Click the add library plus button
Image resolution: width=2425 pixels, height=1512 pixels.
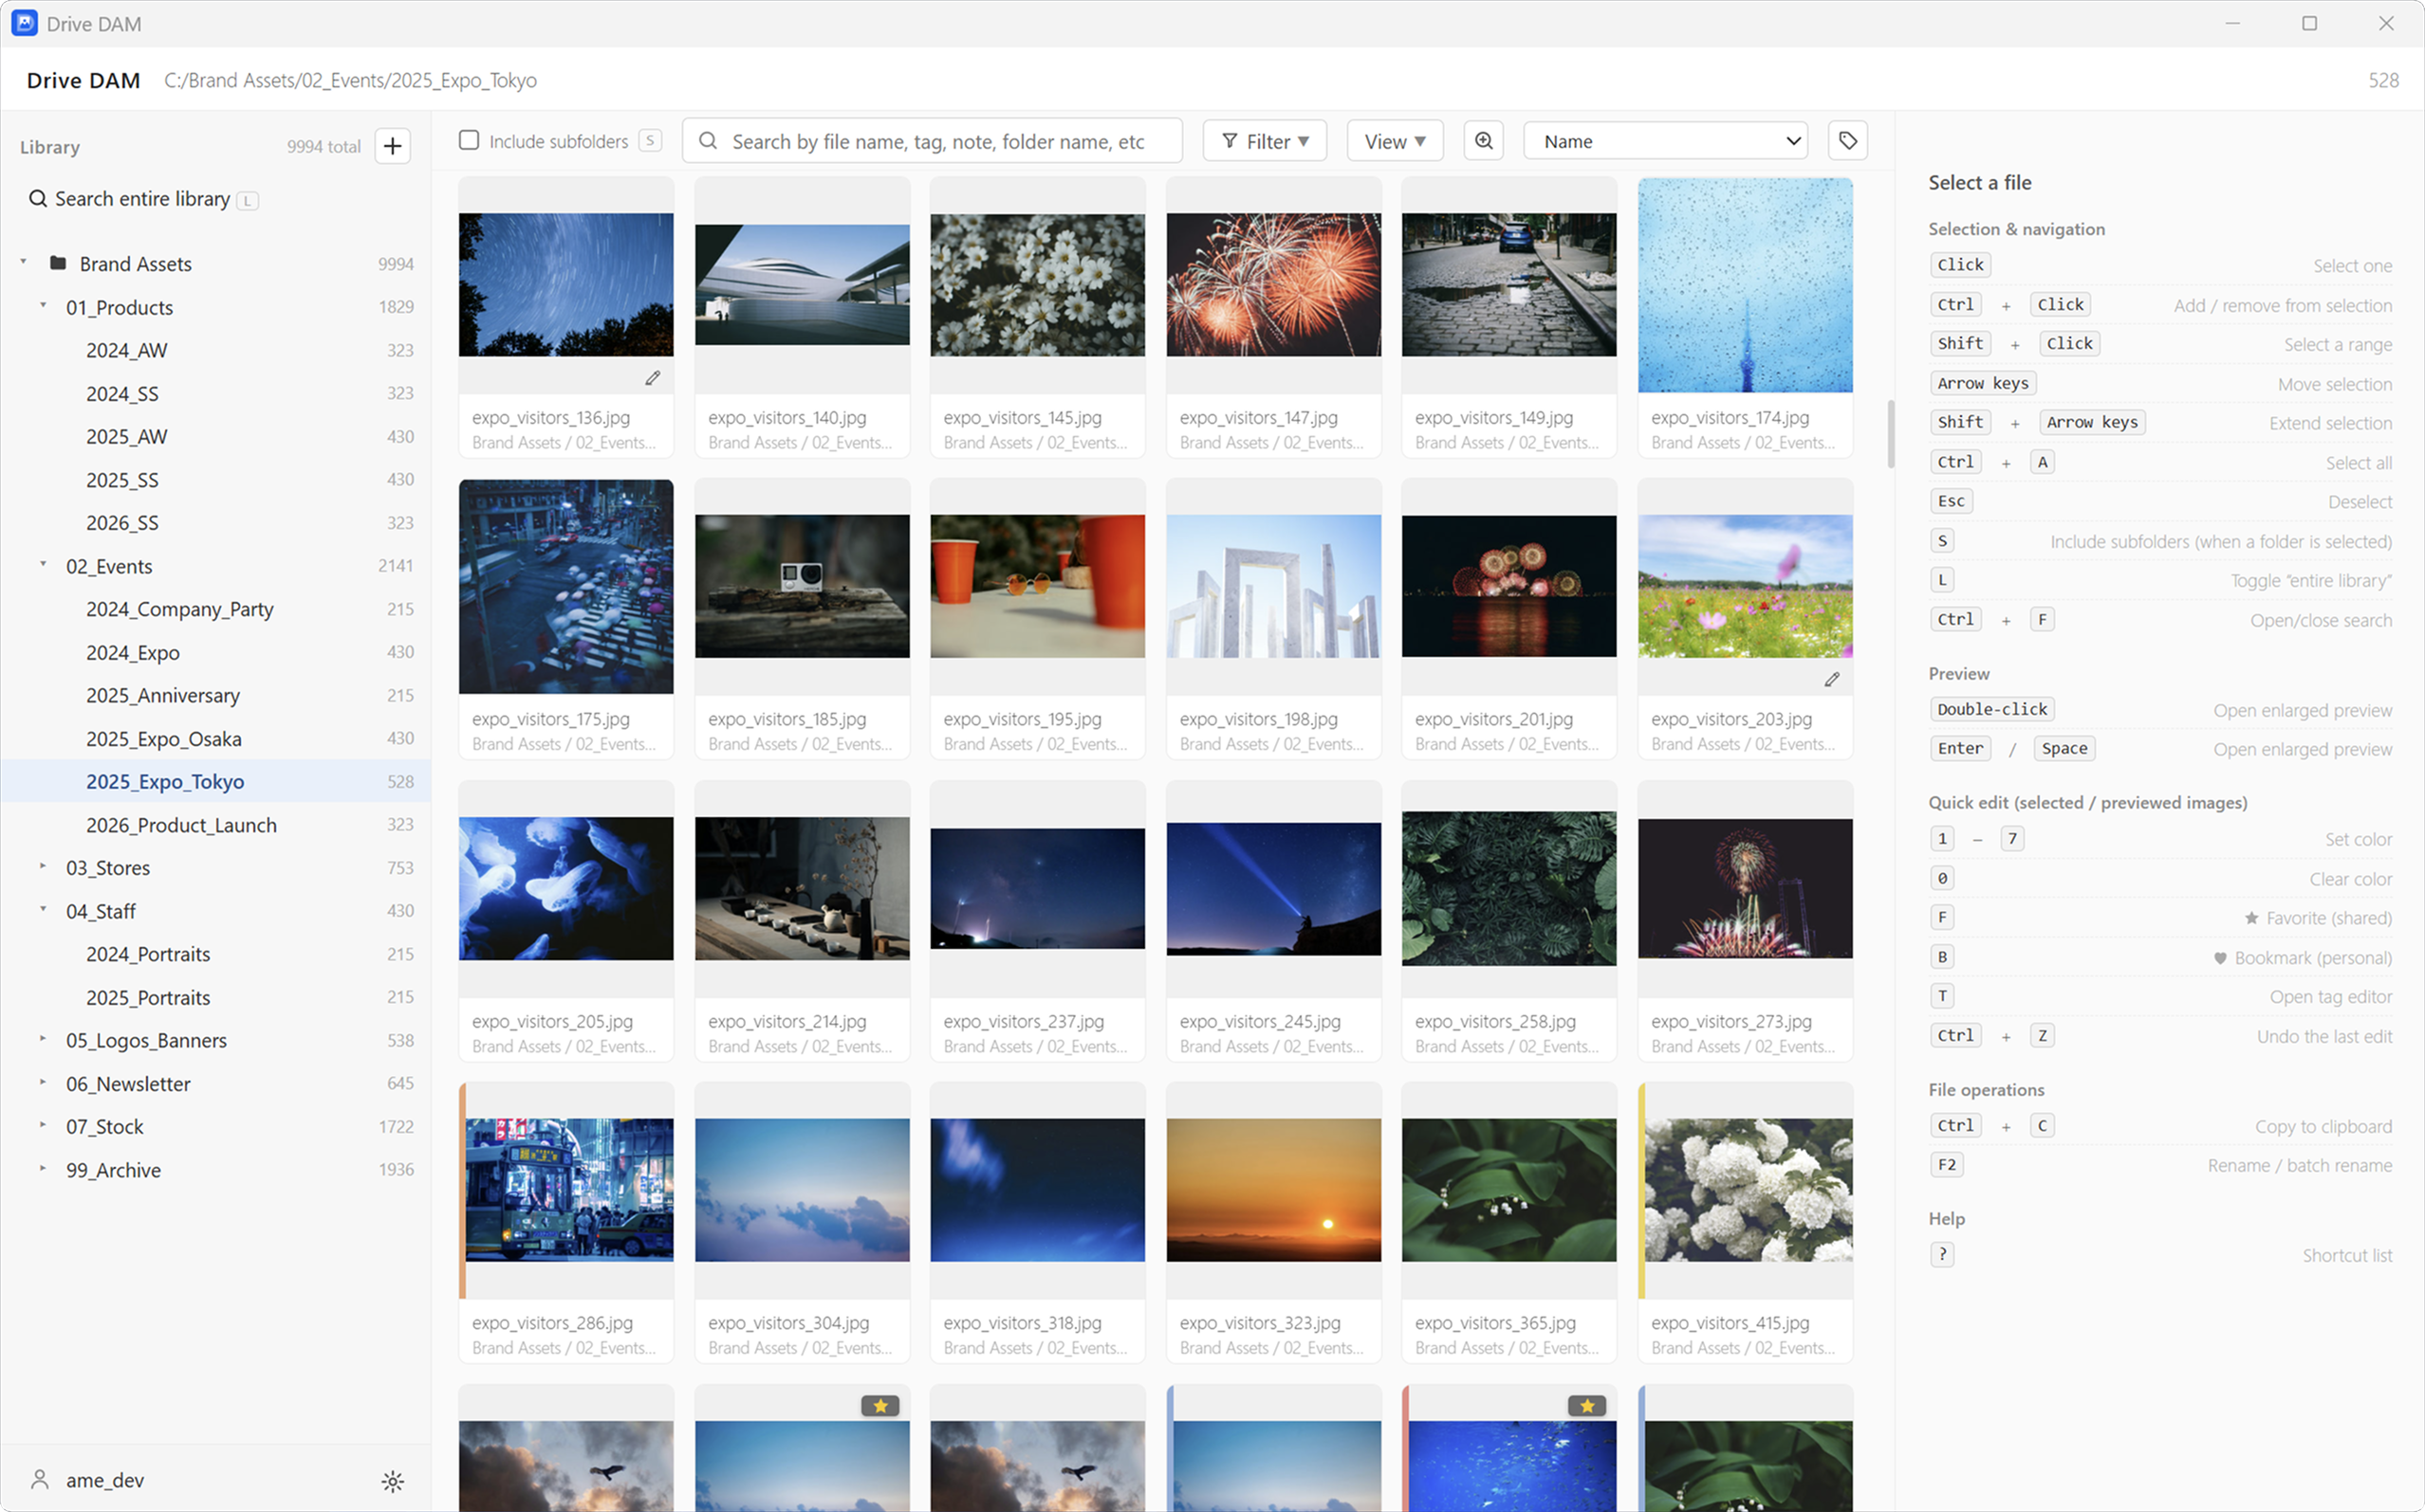coord(393,146)
